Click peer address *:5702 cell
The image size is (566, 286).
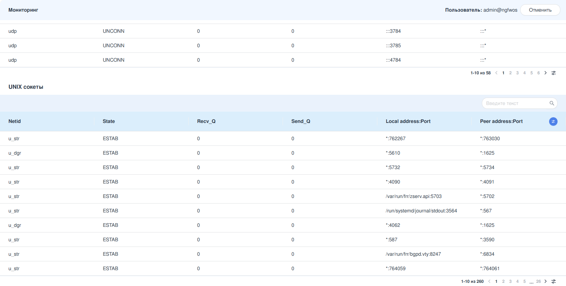point(487,196)
